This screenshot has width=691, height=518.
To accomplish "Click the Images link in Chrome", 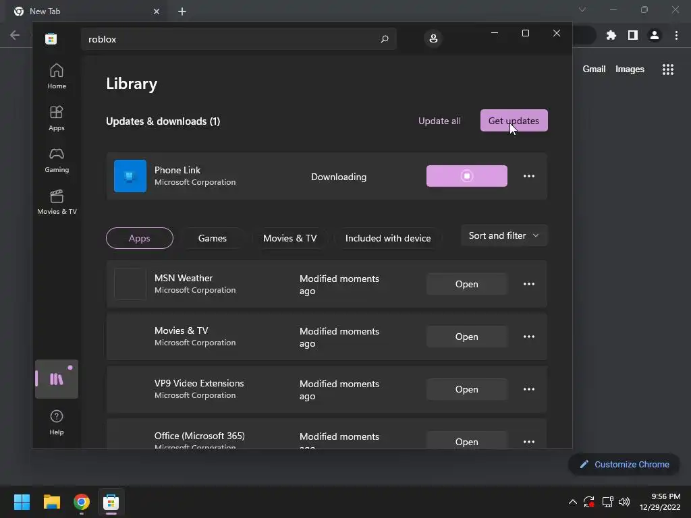I will tap(630, 69).
